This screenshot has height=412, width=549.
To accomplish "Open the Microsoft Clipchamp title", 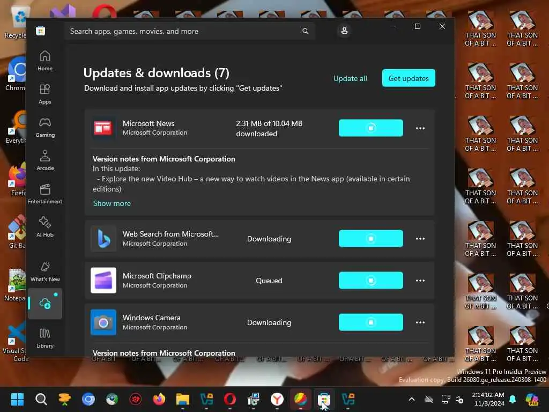I will pos(157,276).
